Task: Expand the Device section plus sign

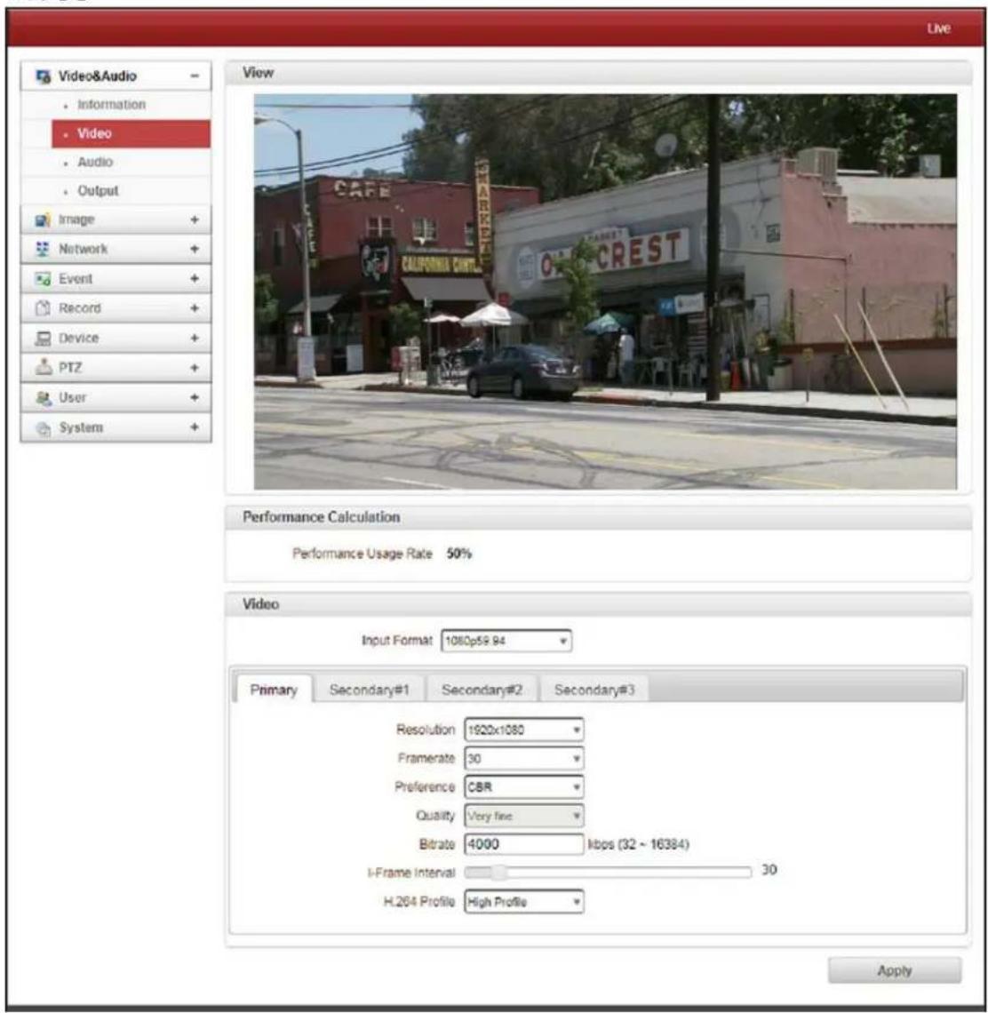Action: click(x=195, y=339)
